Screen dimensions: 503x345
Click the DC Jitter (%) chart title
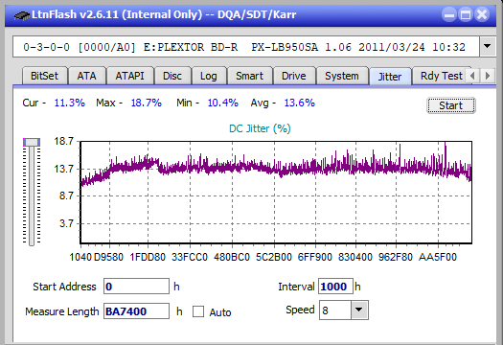click(260, 128)
